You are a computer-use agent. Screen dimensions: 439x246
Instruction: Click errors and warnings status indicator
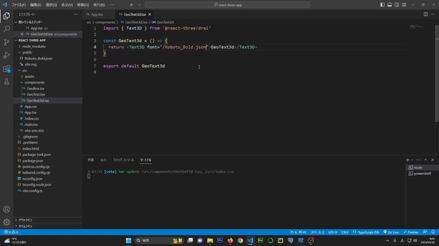11,232
